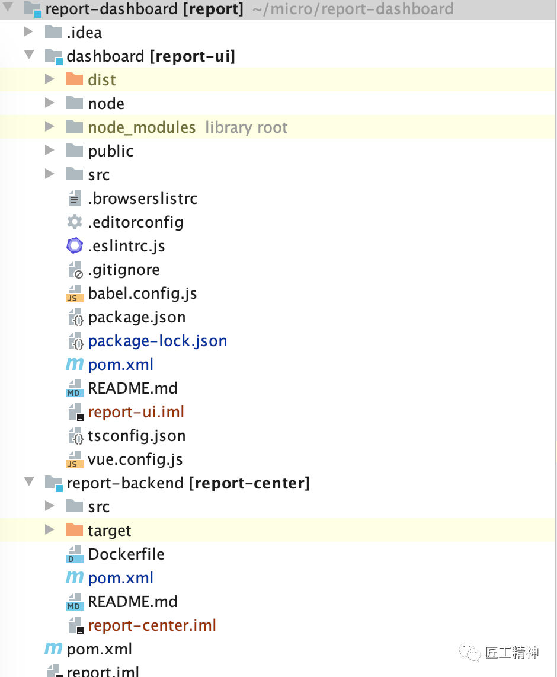557x677 pixels.
Task: Click the orange dist folder icon
Action: click(75, 79)
